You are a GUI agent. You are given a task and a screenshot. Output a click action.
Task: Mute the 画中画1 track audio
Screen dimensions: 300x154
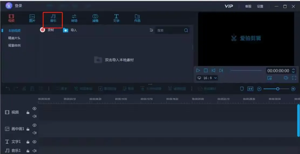coord(35,133)
